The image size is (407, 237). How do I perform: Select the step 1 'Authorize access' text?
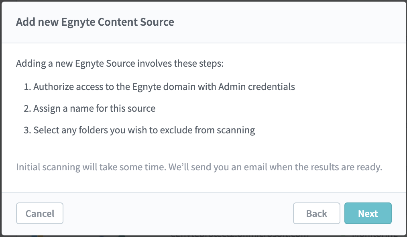[164, 86]
